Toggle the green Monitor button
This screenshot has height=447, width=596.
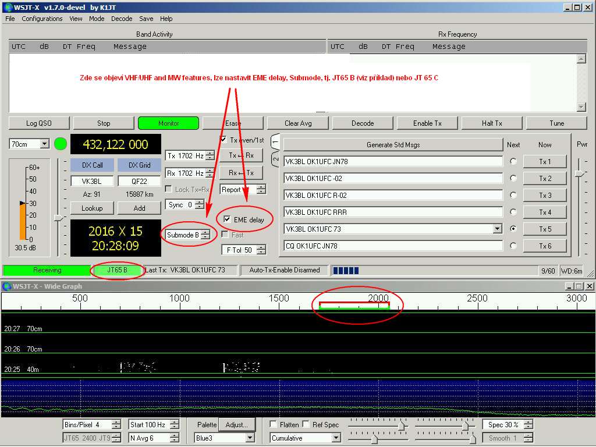[168, 123]
